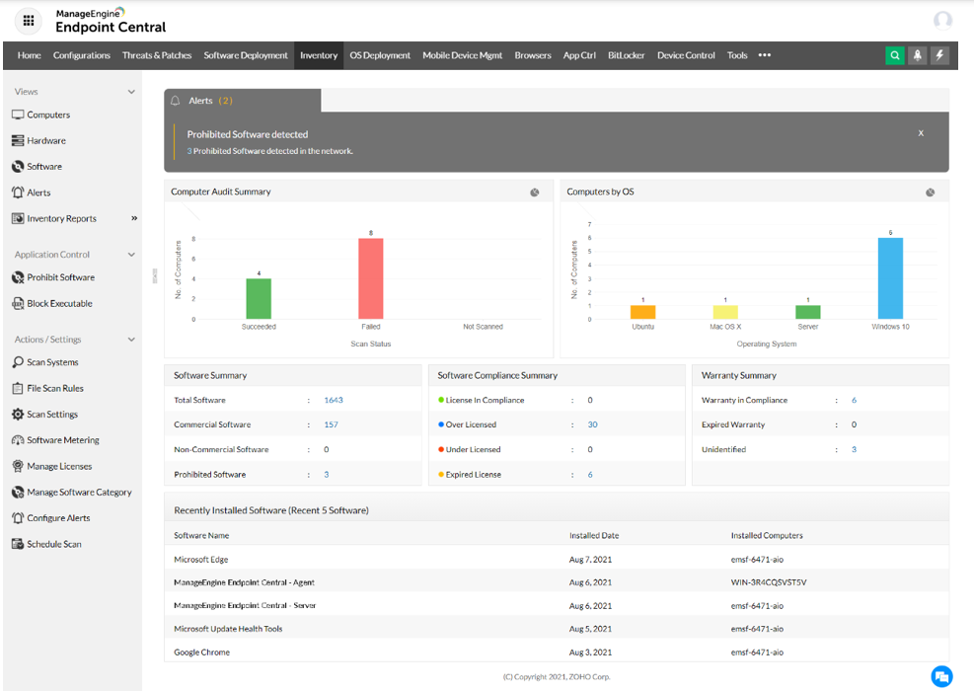This screenshot has height=691, width=974.
Task: Open Expired License count 6
Action: [x=590, y=475]
